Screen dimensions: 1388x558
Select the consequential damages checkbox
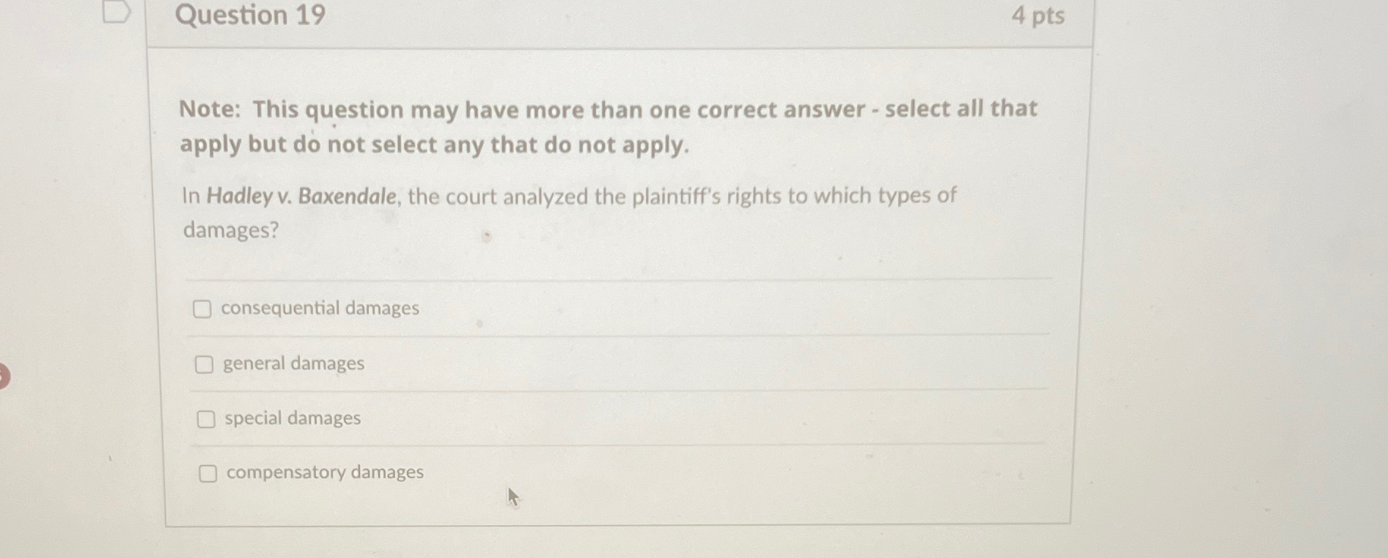tap(204, 310)
